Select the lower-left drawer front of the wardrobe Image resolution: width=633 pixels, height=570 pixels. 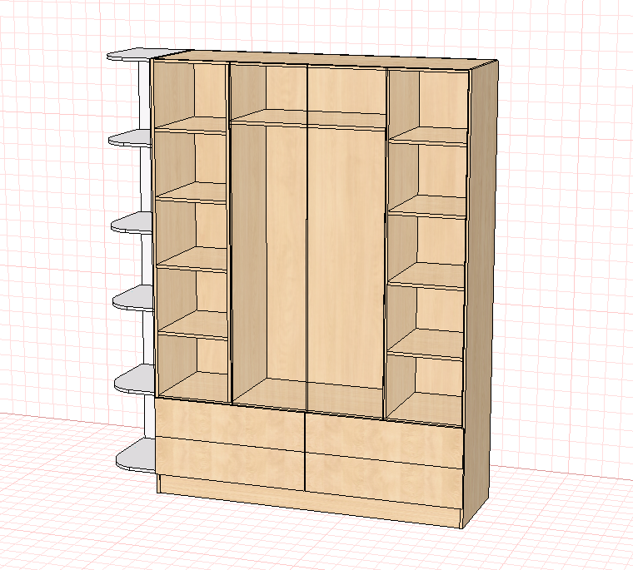[x=229, y=463]
